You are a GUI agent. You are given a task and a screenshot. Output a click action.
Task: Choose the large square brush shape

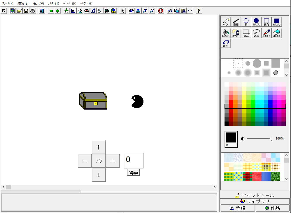[276, 63]
